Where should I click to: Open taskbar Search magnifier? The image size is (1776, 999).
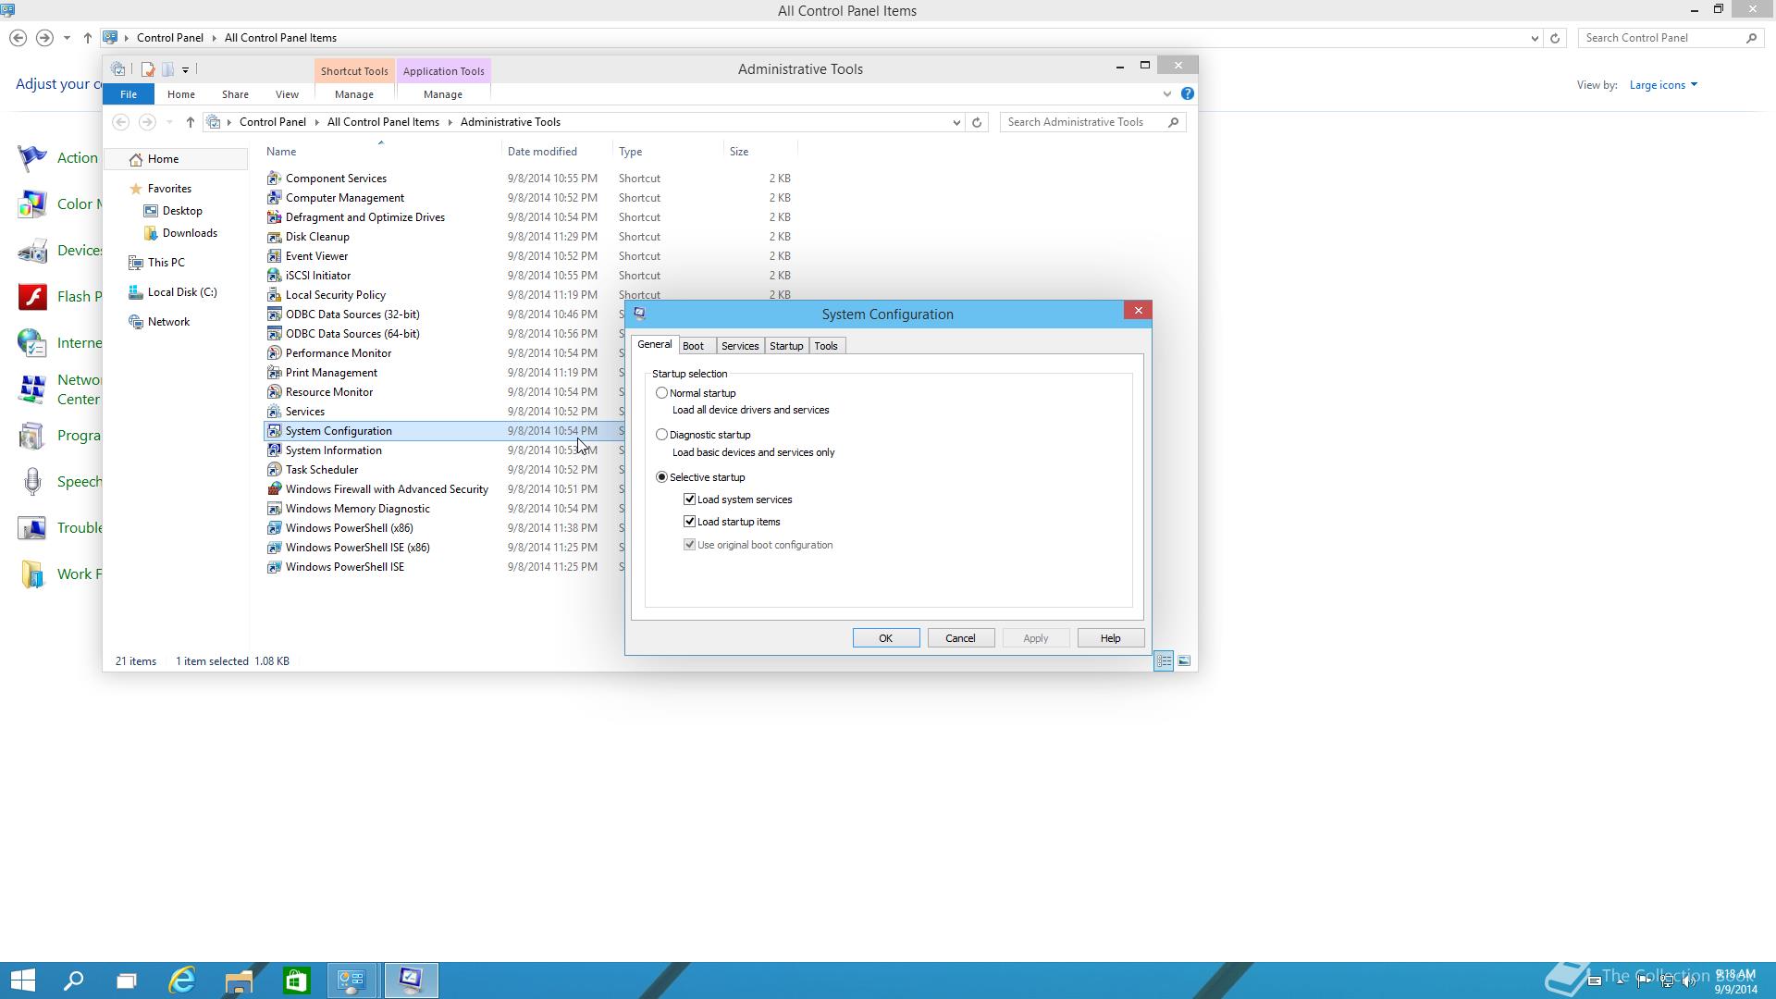coord(73,980)
